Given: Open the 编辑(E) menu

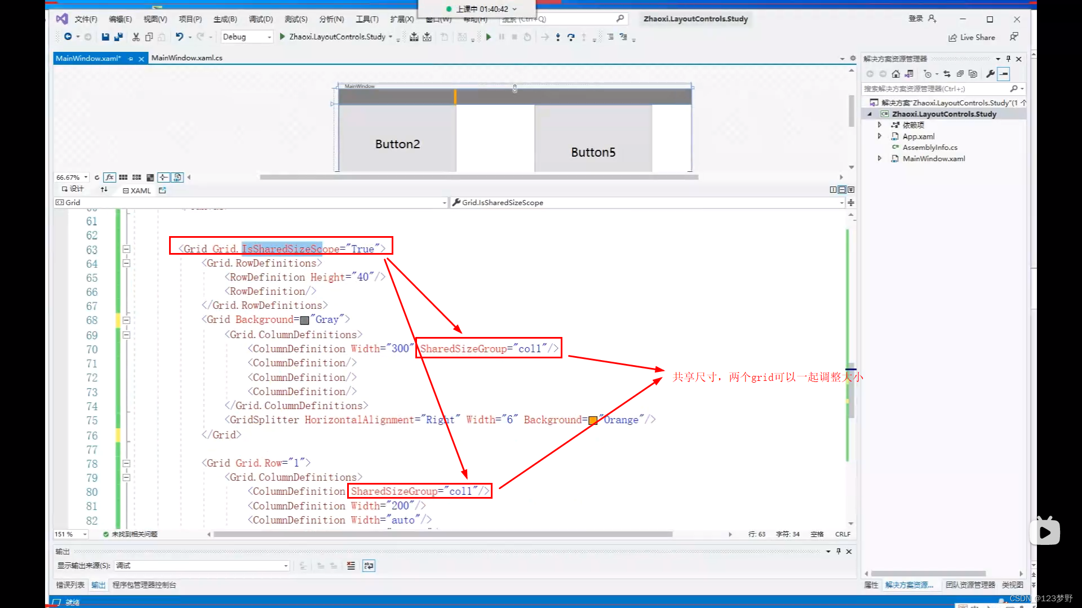Looking at the screenshot, I should point(120,19).
